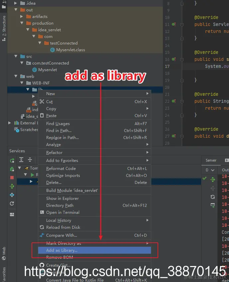Click the Expand All icon in Services
229x282 pixels.
pyautogui.click(x=21, y=160)
